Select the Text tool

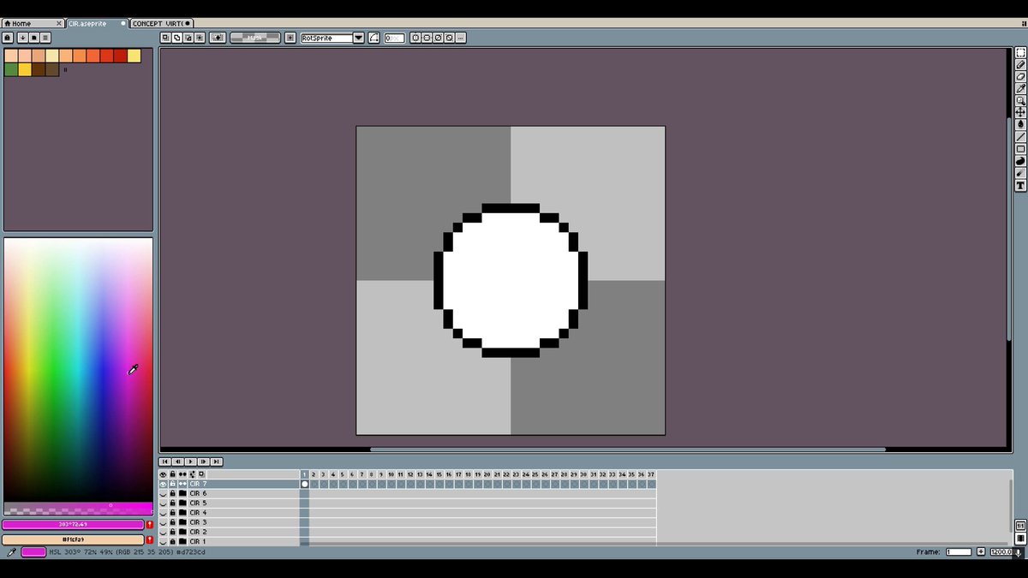(x=1020, y=186)
